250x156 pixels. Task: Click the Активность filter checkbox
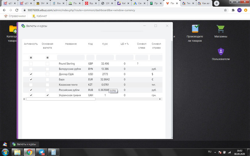pyautogui.click(x=31, y=57)
